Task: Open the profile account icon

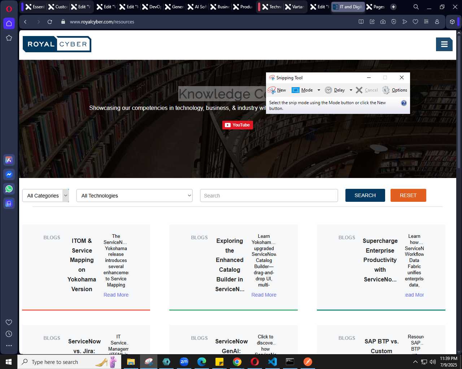Action: 437,22
